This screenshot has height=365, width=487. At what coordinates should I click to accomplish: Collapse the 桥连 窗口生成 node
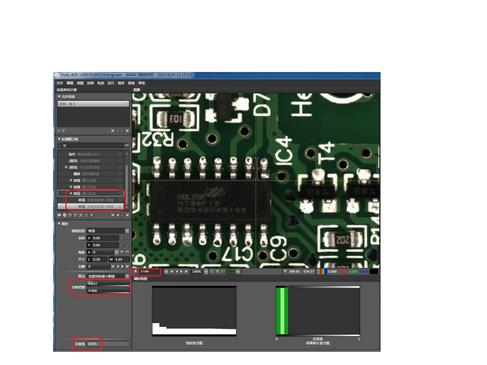pyautogui.click(x=71, y=194)
